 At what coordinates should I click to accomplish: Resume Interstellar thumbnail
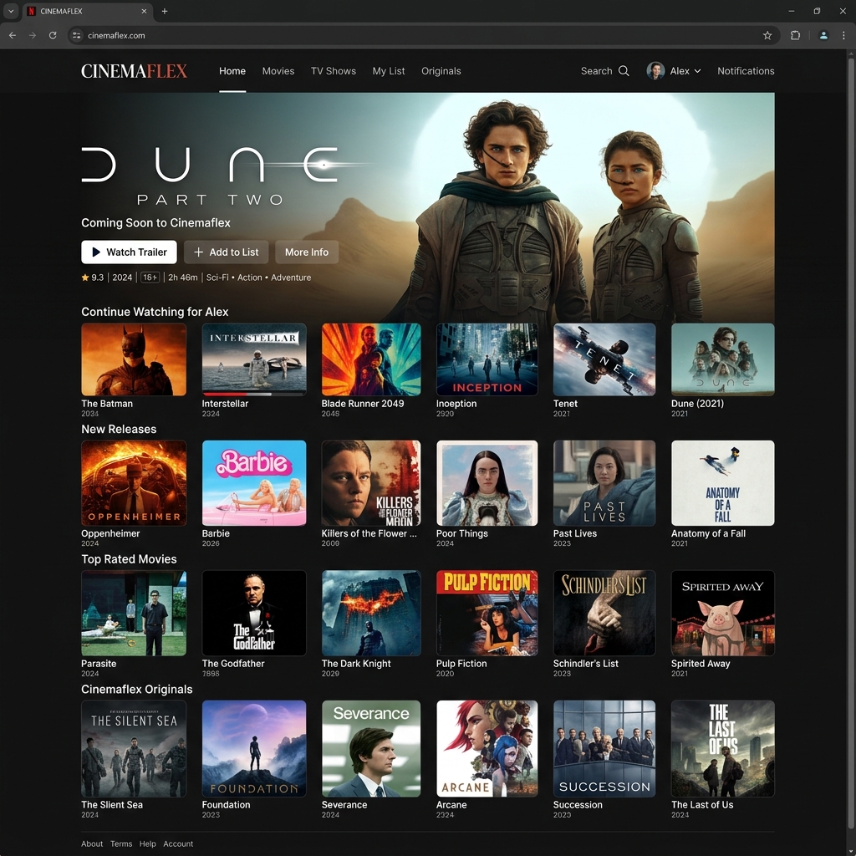254,358
